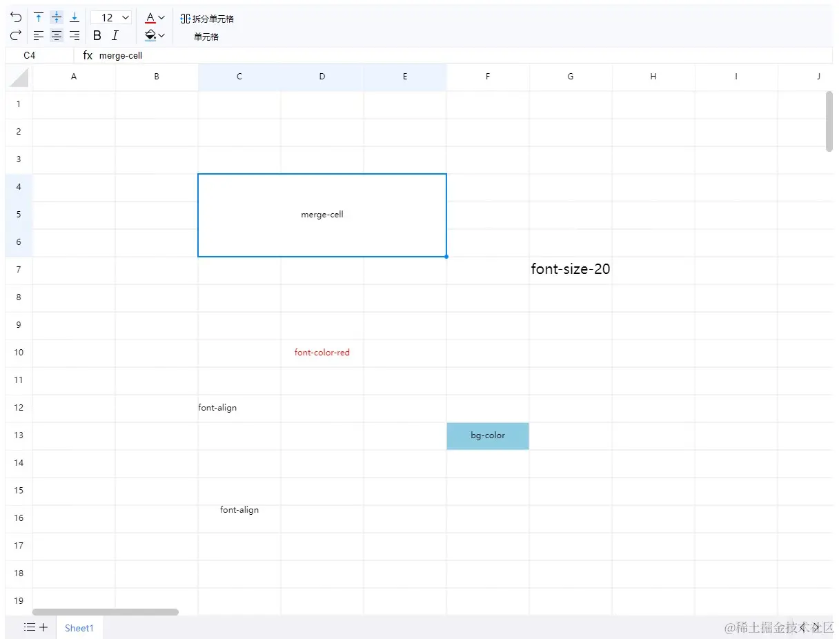
Task: Toggle italic formatting
Action: tap(115, 36)
